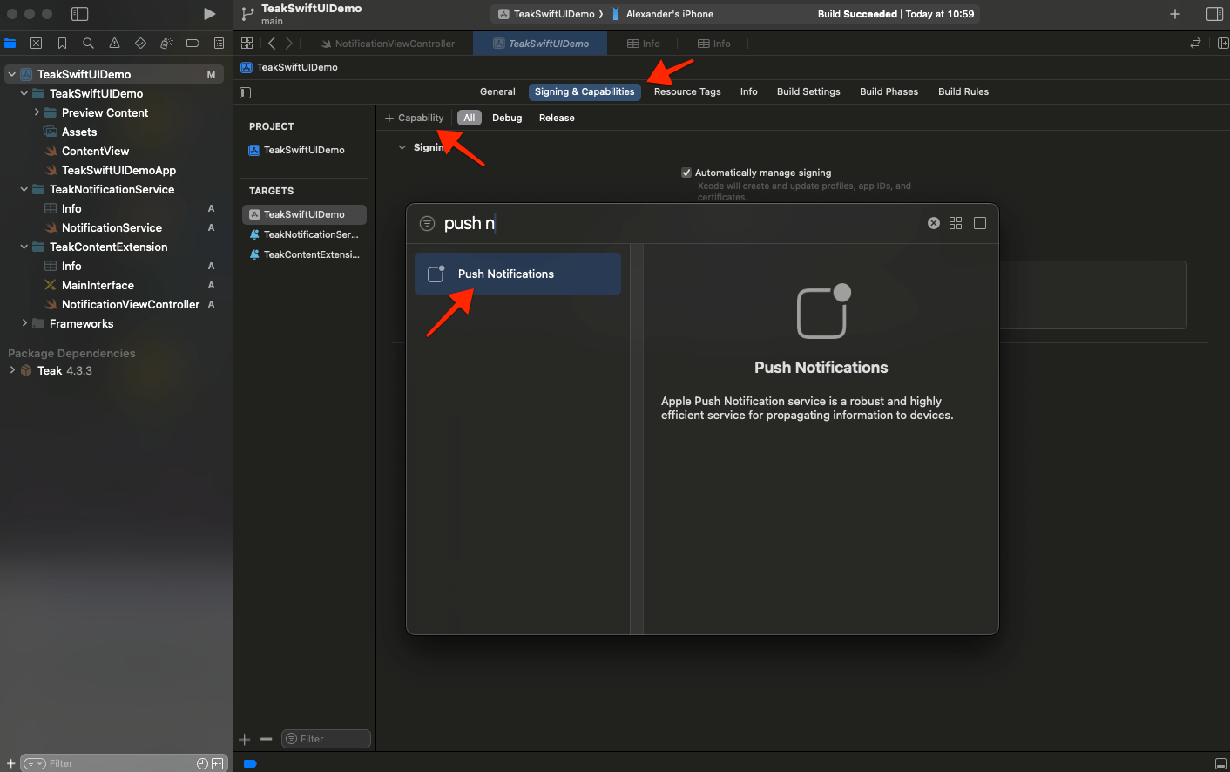This screenshot has height=772, width=1230.
Task: Open the Breakpoint navigator
Action: tap(193, 43)
